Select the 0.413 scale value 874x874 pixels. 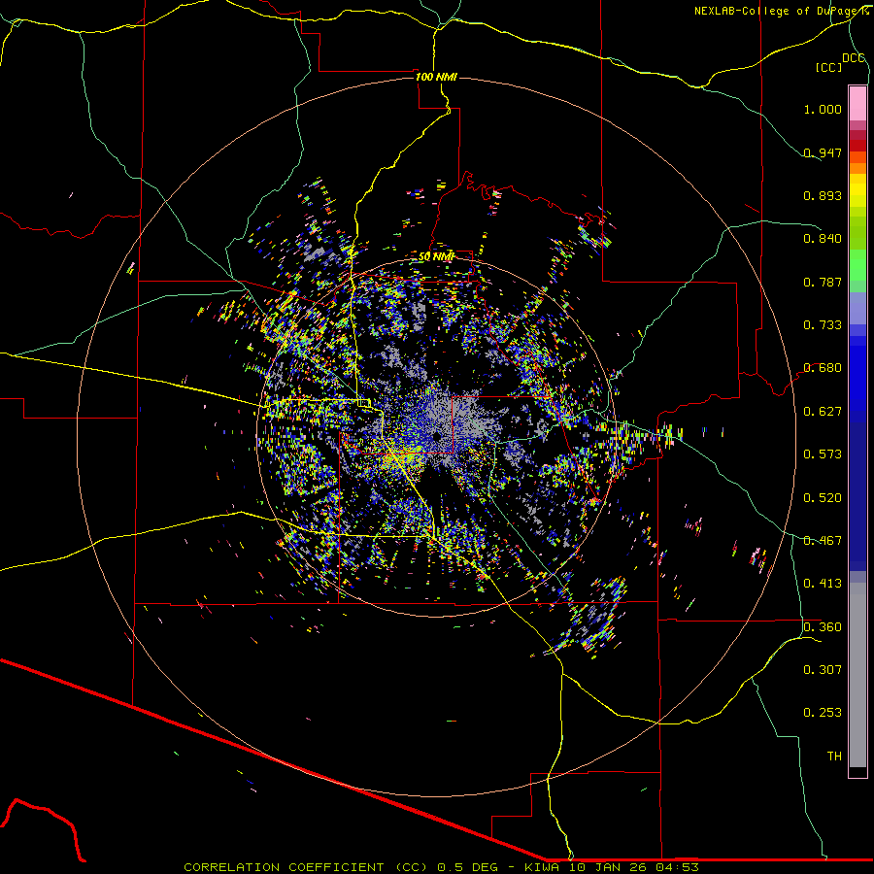(823, 584)
